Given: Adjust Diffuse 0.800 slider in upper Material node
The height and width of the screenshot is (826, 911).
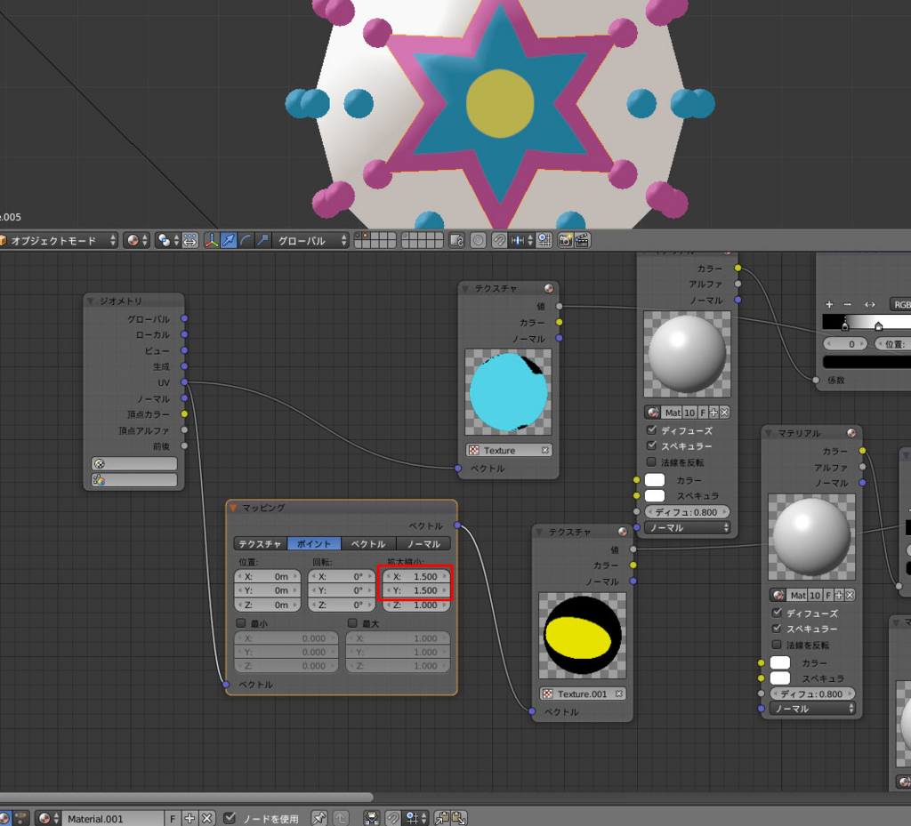Looking at the screenshot, I should [687, 512].
